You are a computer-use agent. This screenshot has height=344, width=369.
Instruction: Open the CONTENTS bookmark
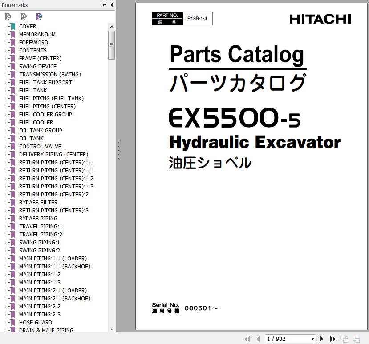pyautogui.click(x=32, y=51)
